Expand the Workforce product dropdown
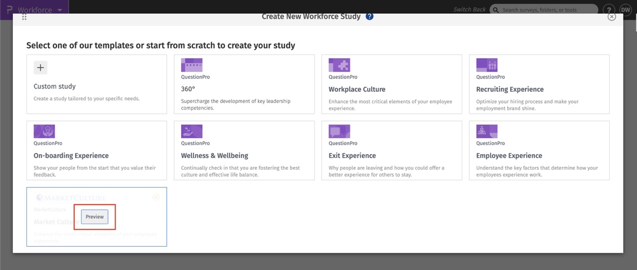This screenshot has height=270, width=637. [60, 10]
